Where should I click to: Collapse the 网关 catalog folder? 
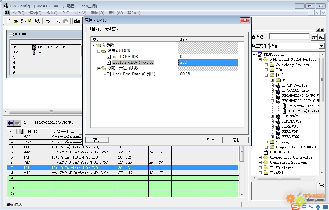pyautogui.click(x=266, y=75)
